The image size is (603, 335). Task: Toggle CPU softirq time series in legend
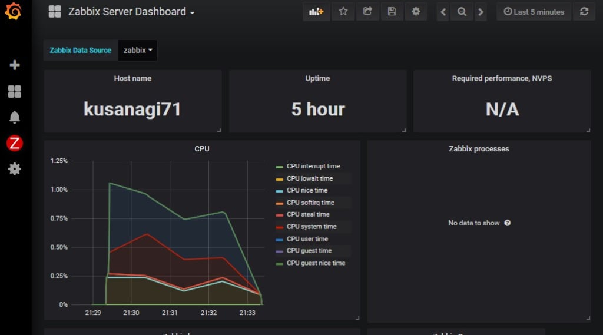[311, 203]
